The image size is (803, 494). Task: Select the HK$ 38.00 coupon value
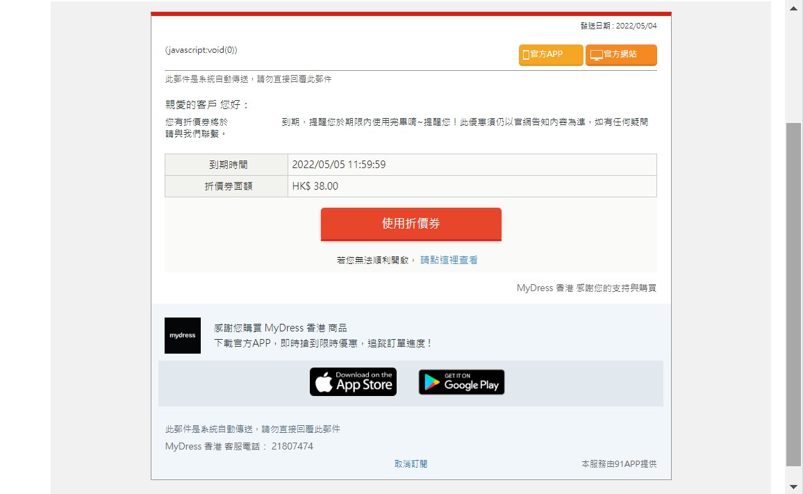click(x=315, y=186)
